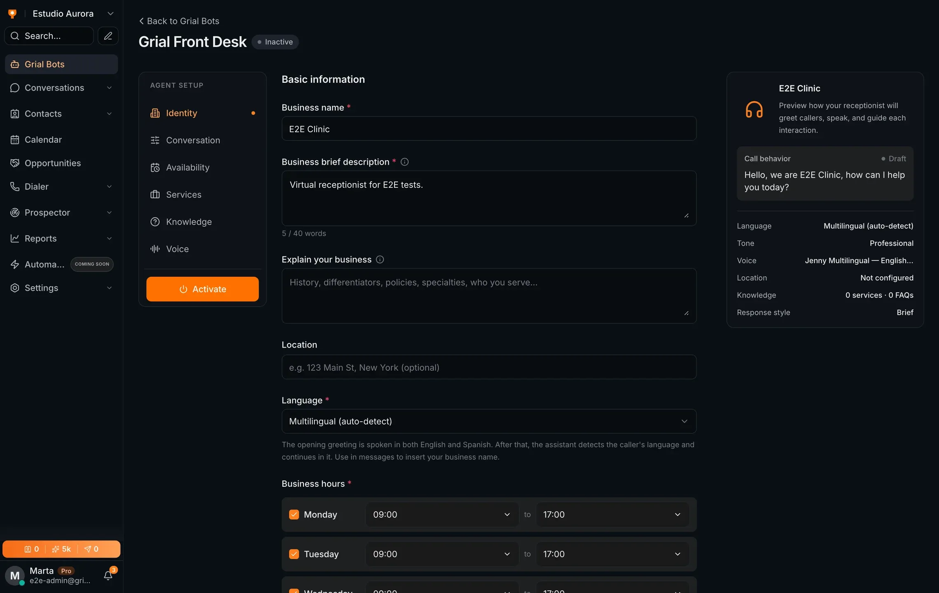Uncheck the Tuesday business hours checkbox

294,554
